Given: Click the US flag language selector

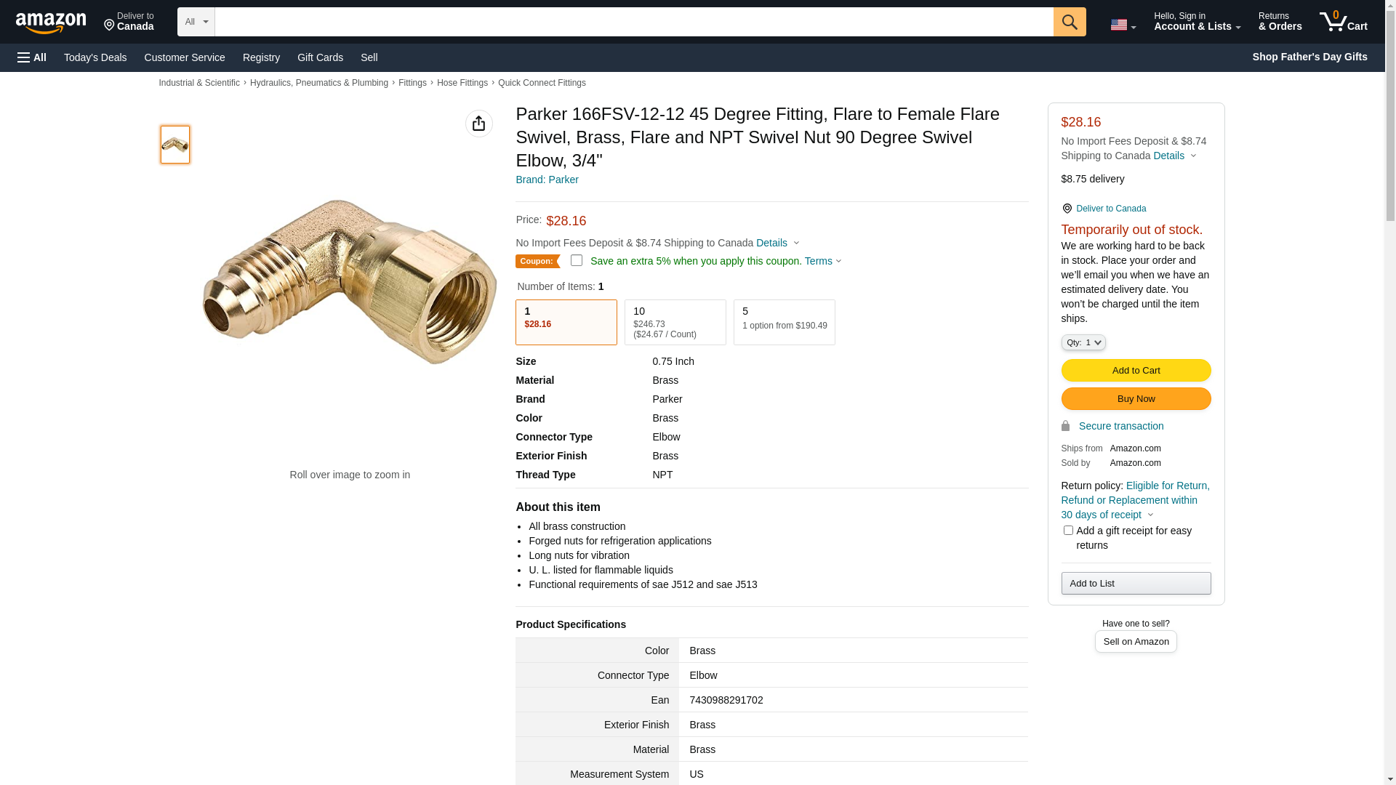Looking at the screenshot, I should coord(1123,25).
